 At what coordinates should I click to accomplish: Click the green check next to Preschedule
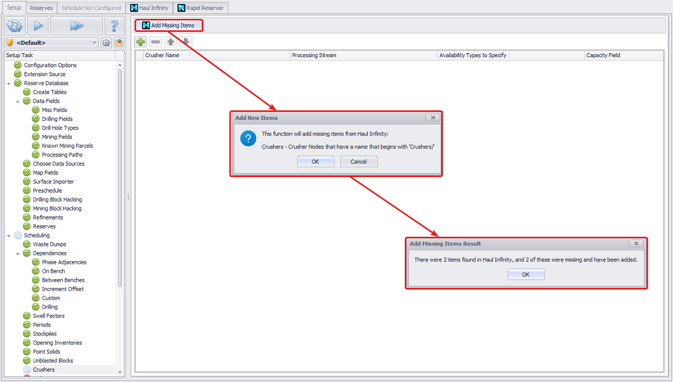coord(27,190)
